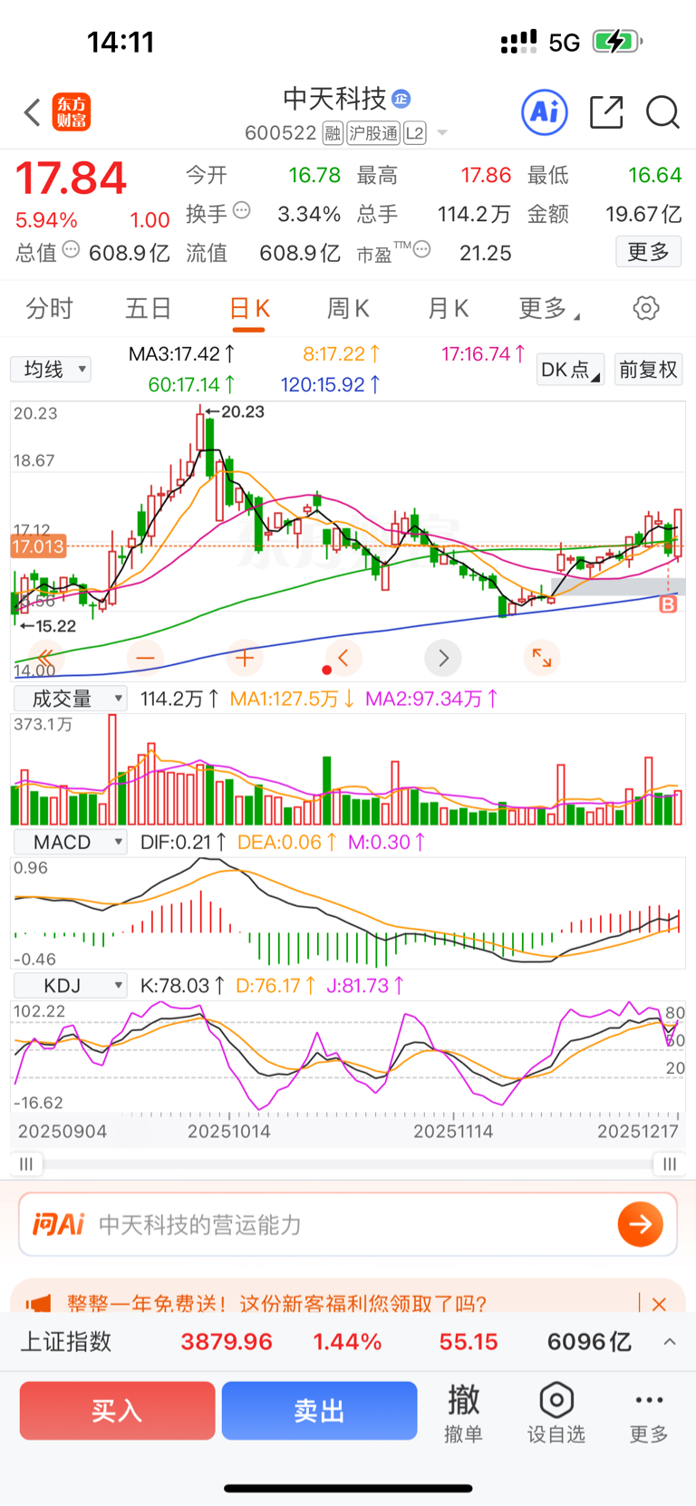Zoom out chart with minus icon
Viewport: 696px width, 1506px height.
click(145, 658)
